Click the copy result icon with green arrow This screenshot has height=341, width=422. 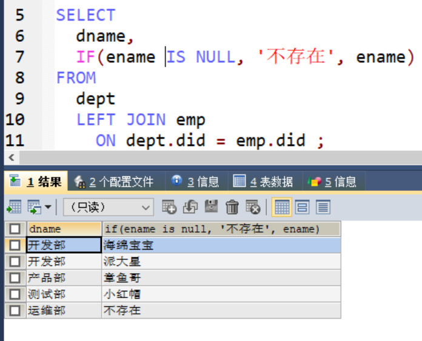click(x=34, y=207)
